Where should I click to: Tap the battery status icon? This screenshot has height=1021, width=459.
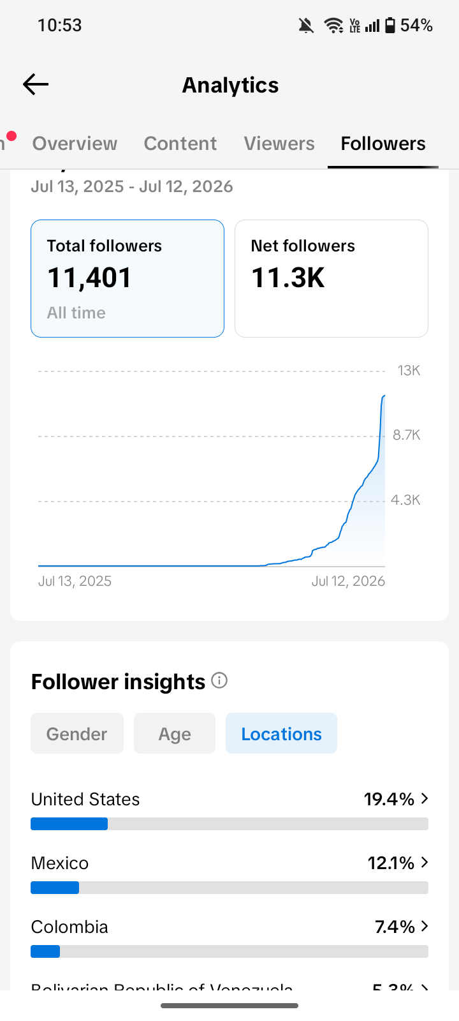tap(390, 26)
